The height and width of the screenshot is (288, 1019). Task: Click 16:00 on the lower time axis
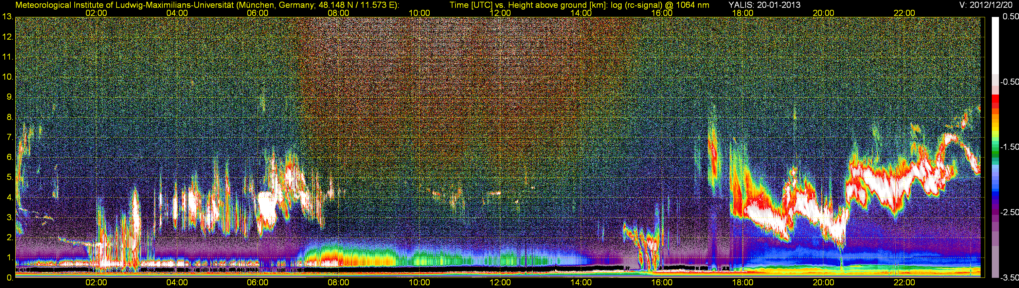click(x=662, y=283)
